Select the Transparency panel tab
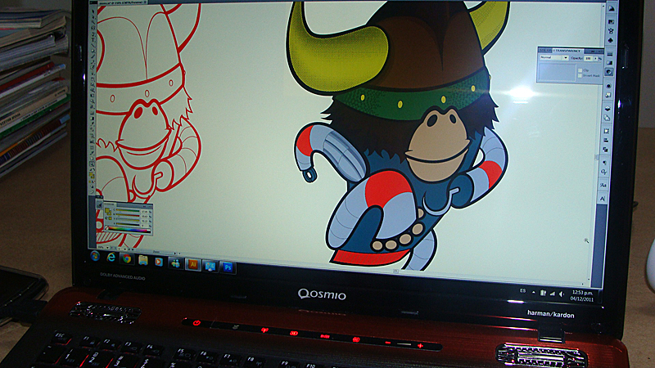655x368 pixels. 567,51
